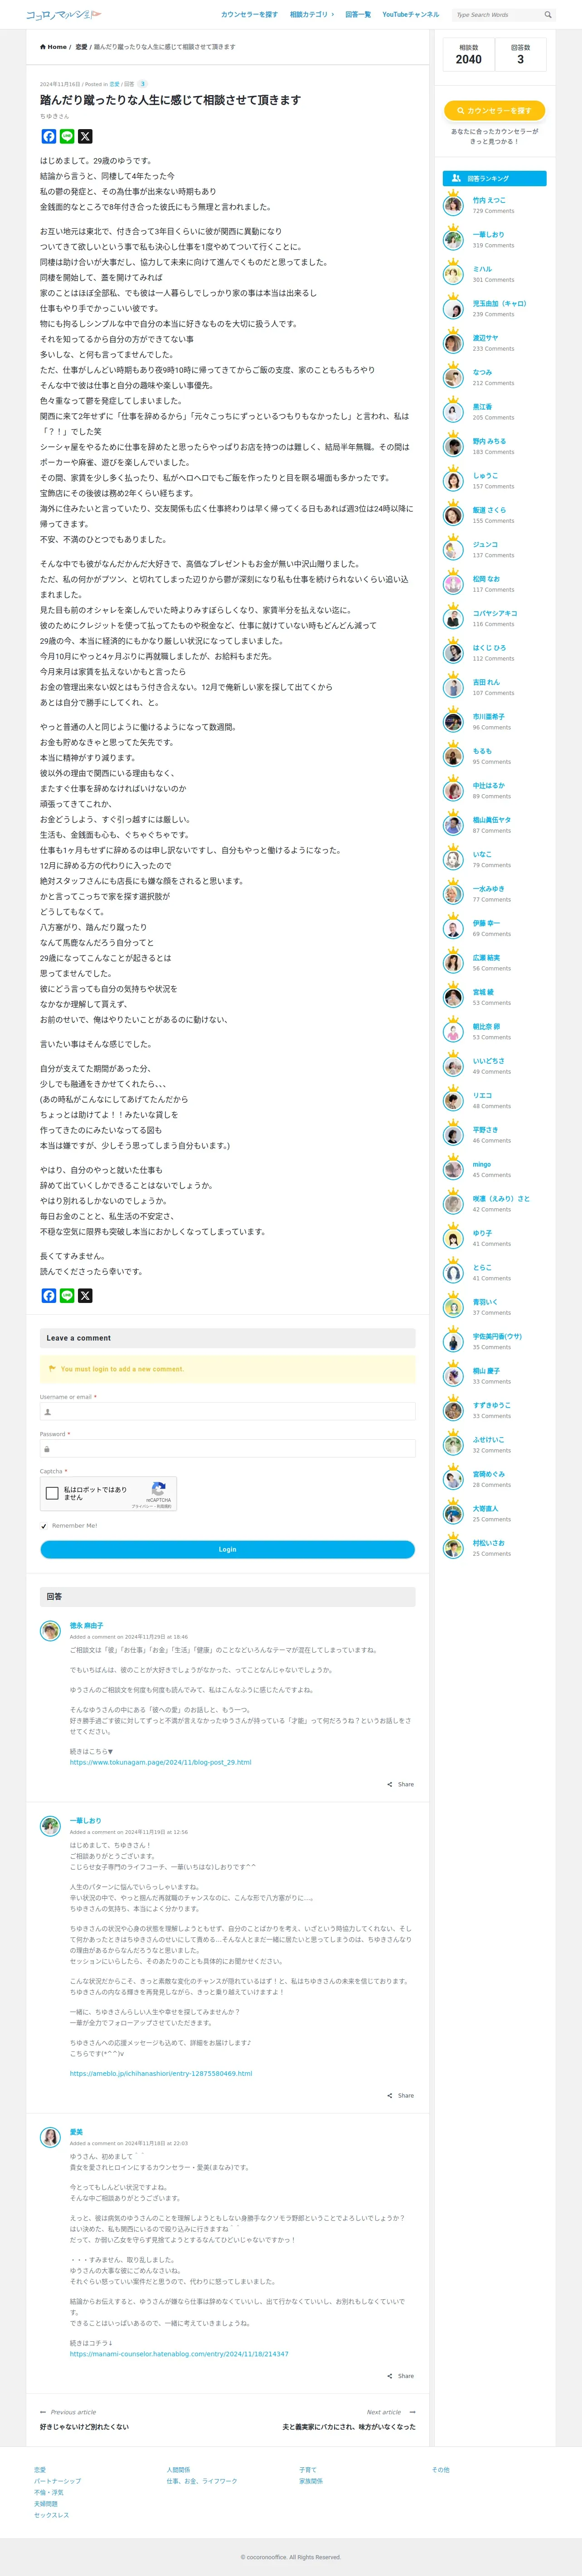Image resolution: width=582 pixels, height=2576 pixels.
Task: Open 松岡 なお's name in ranking
Action: click(x=486, y=578)
